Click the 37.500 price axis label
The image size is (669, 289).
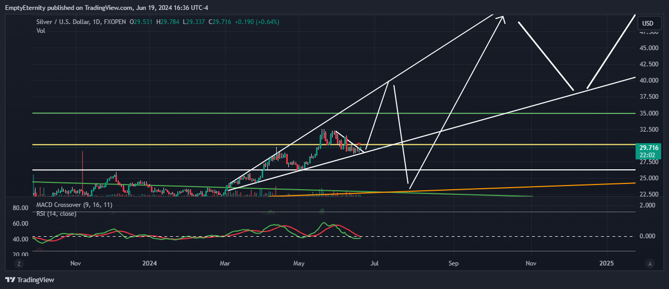(650, 97)
